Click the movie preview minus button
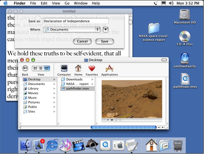Screen dimensions: 204x154 click(108, 120)
